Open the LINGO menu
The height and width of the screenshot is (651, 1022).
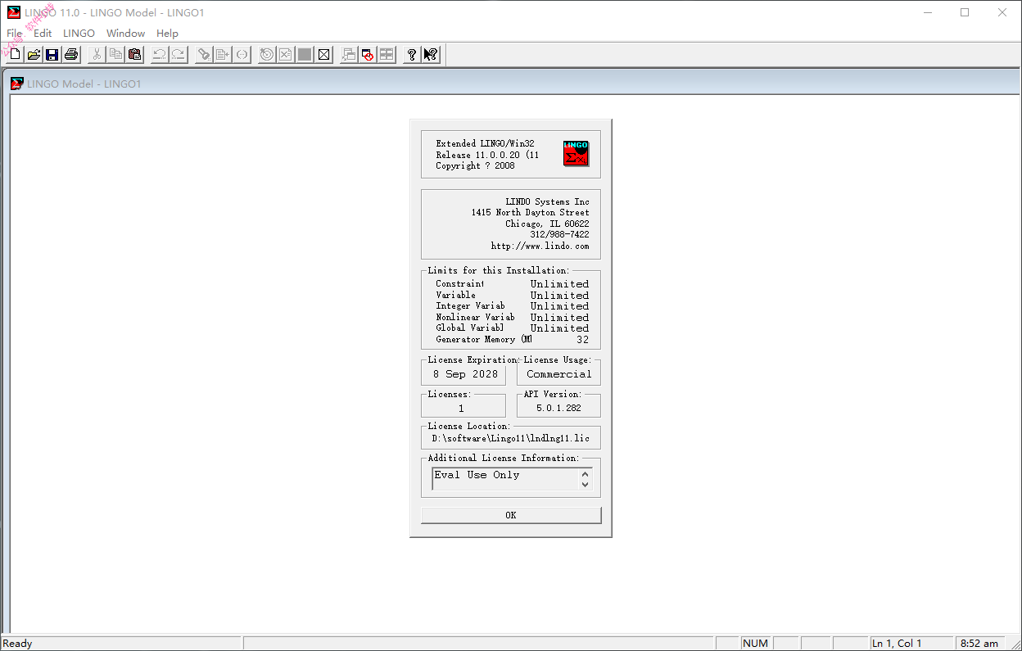coord(79,34)
